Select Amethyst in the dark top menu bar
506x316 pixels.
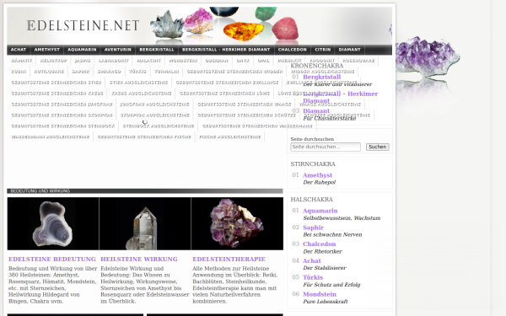pos(47,50)
